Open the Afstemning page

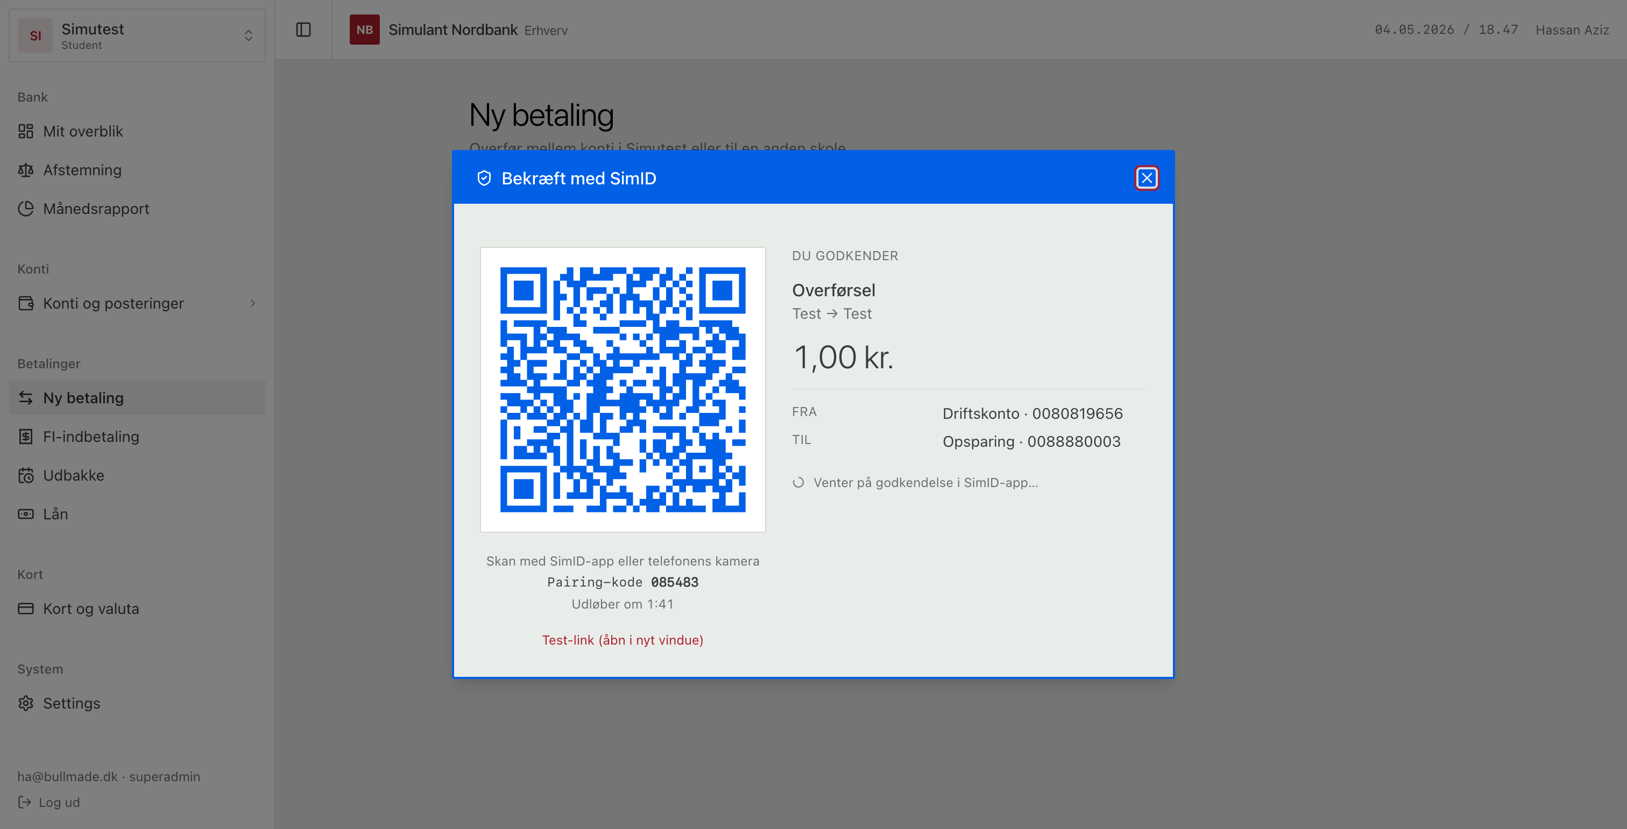[137, 170]
